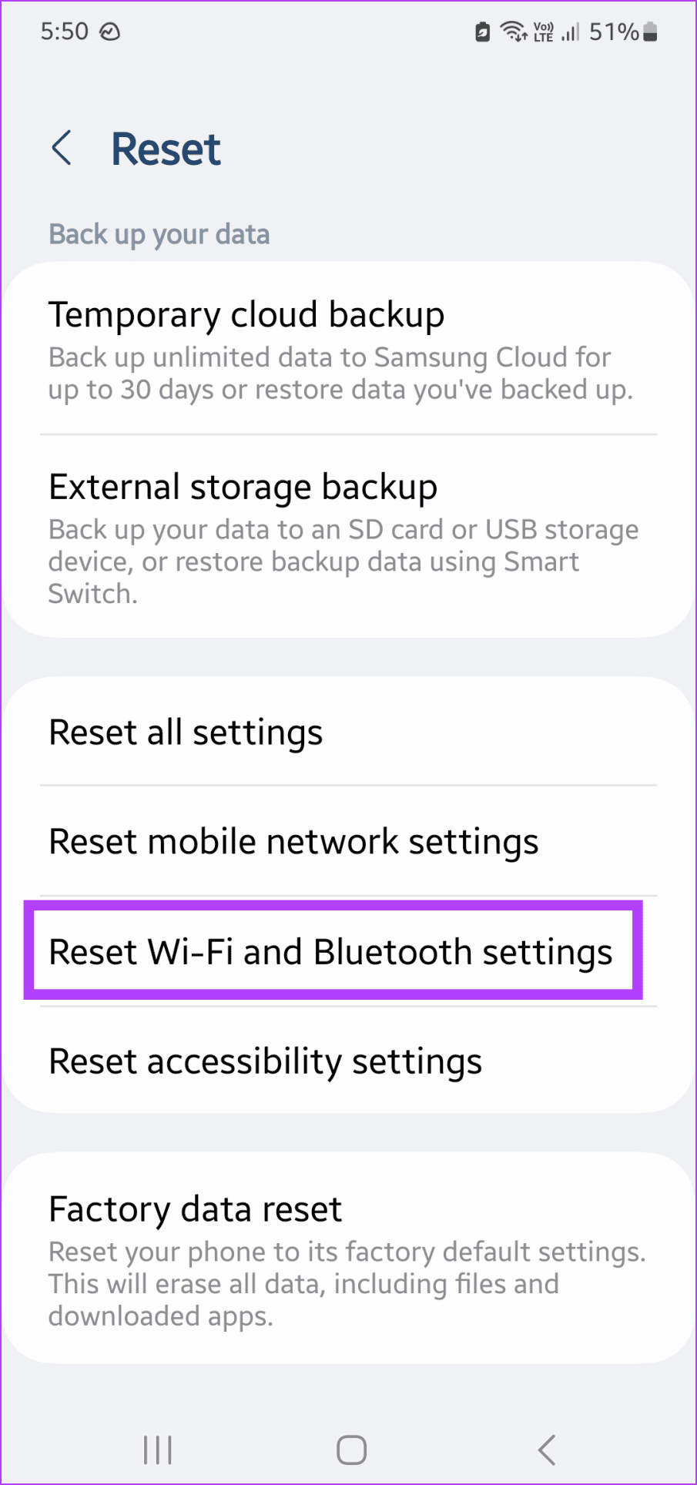Image resolution: width=697 pixels, height=1485 pixels.
Task: Tap the cellular signal strength icon
Action: 570,32
